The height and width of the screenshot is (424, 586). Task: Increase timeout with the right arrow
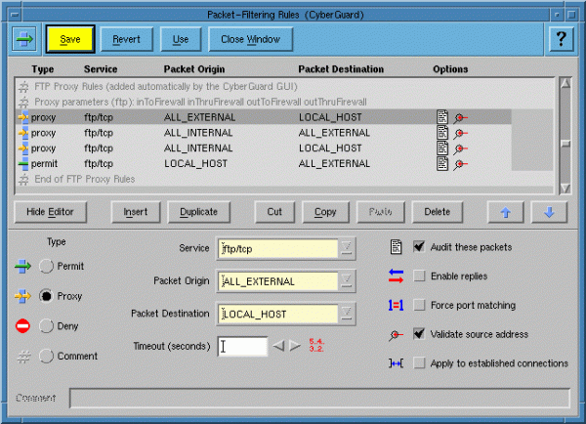click(x=295, y=346)
